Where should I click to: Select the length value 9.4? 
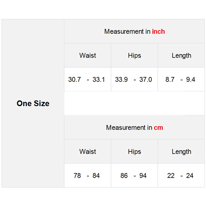click(x=191, y=80)
